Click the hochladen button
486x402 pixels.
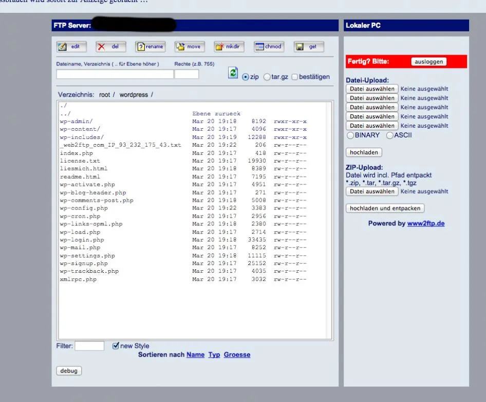coord(364,152)
